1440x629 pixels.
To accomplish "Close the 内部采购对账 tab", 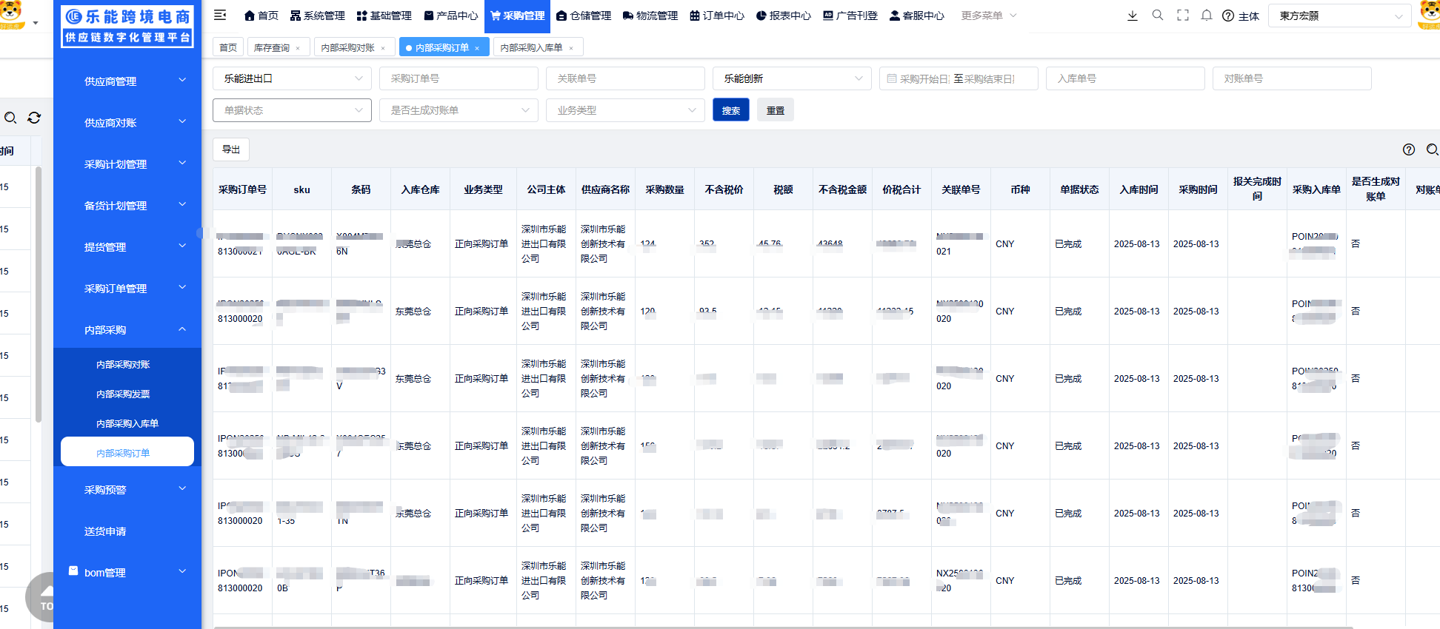I will (x=383, y=48).
